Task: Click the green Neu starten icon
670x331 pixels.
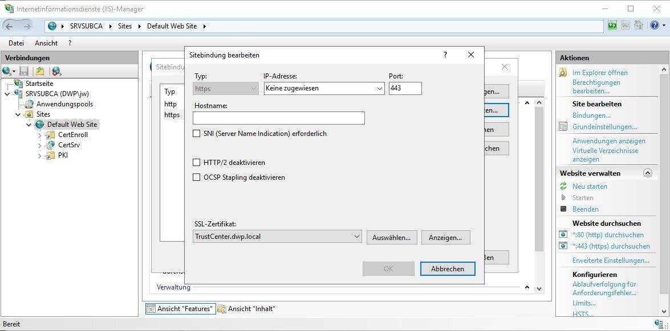Action: pyautogui.click(x=563, y=187)
